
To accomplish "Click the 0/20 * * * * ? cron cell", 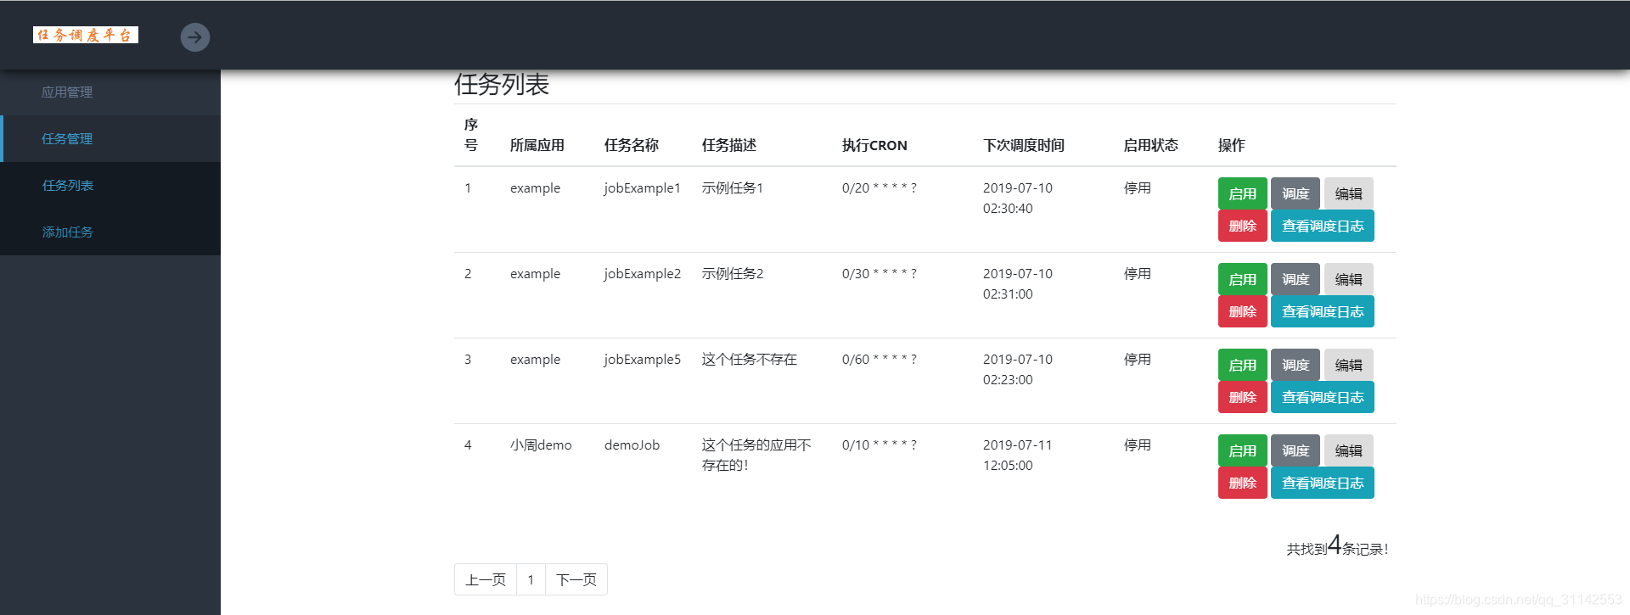I will pyautogui.click(x=880, y=188).
